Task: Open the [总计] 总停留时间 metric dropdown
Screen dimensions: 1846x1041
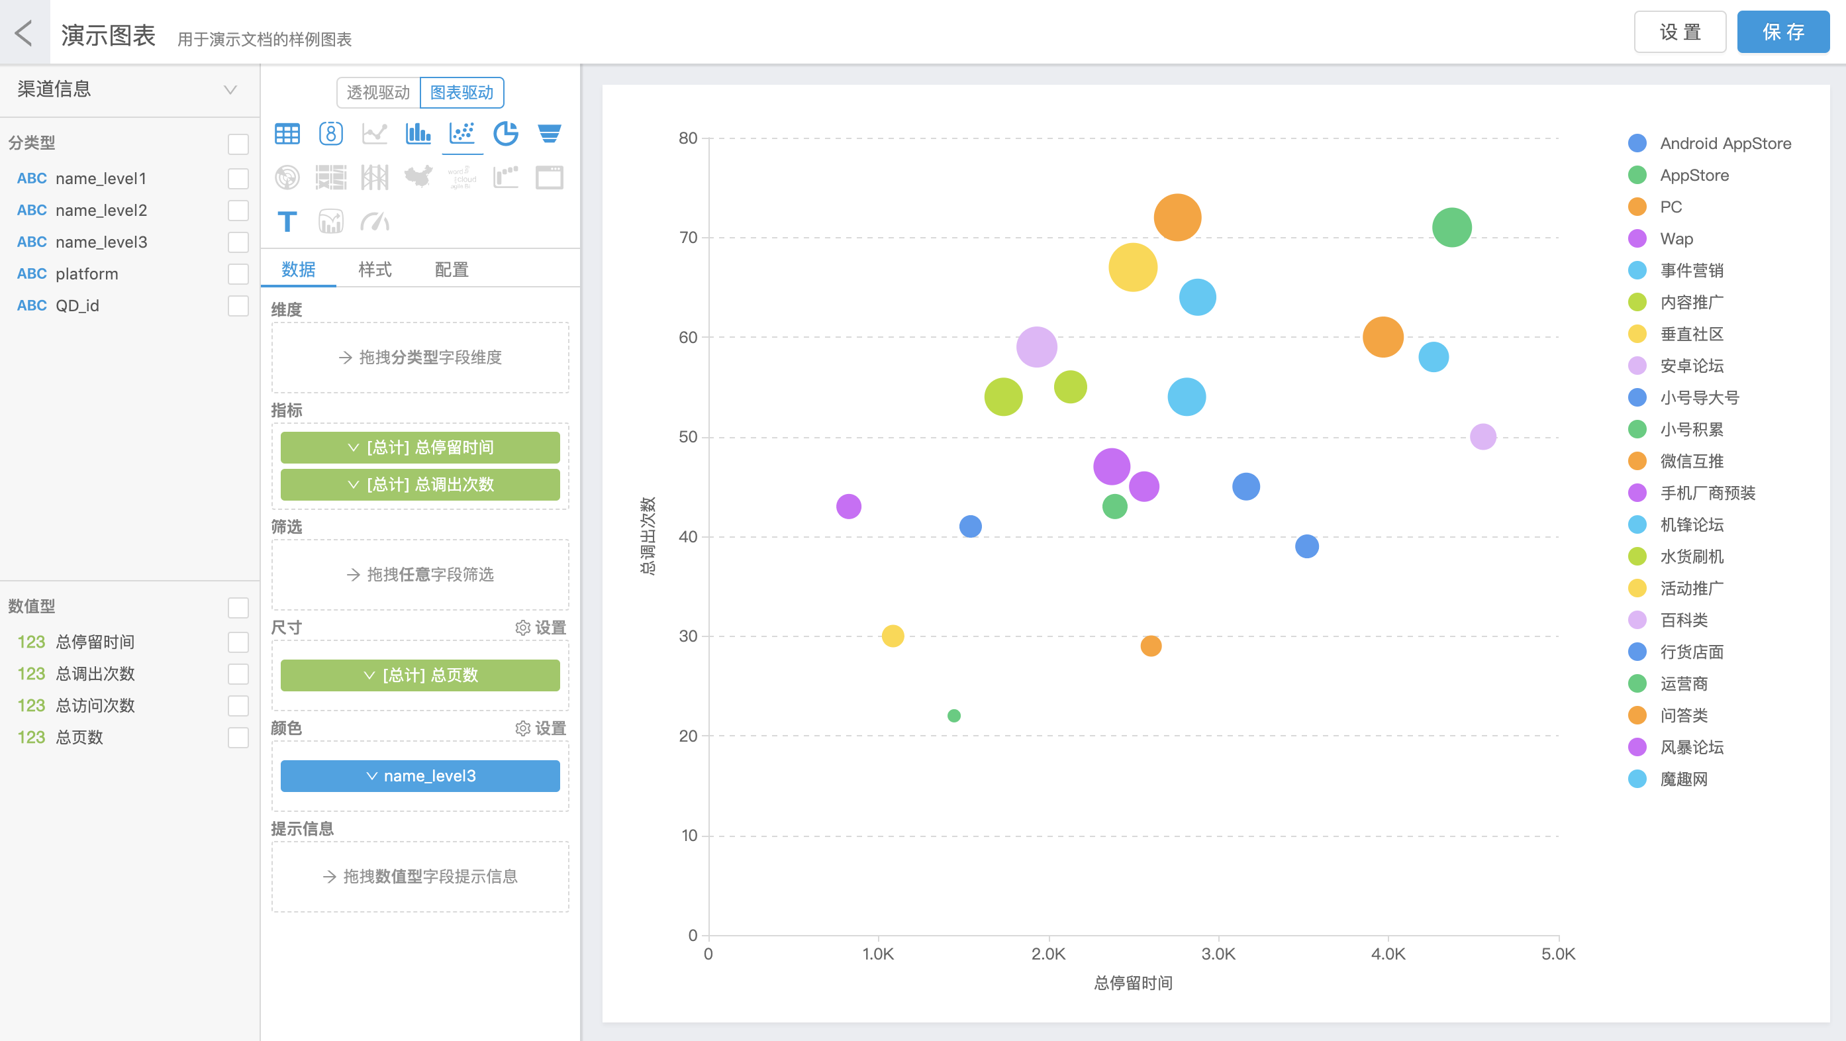Action: (420, 448)
